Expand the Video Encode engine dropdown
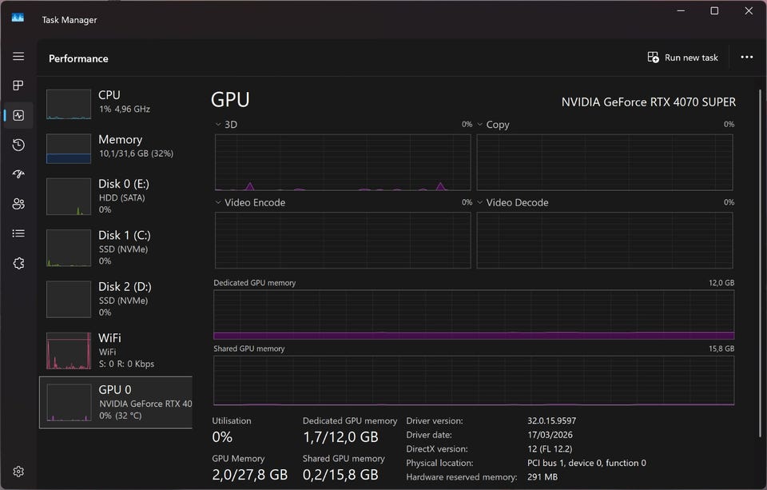Image resolution: width=767 pixels, height=490 pixels. (219, 203)
